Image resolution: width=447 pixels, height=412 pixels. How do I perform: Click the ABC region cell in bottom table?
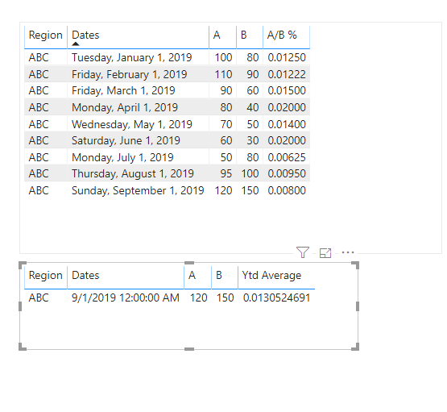(x=39, y=298)
